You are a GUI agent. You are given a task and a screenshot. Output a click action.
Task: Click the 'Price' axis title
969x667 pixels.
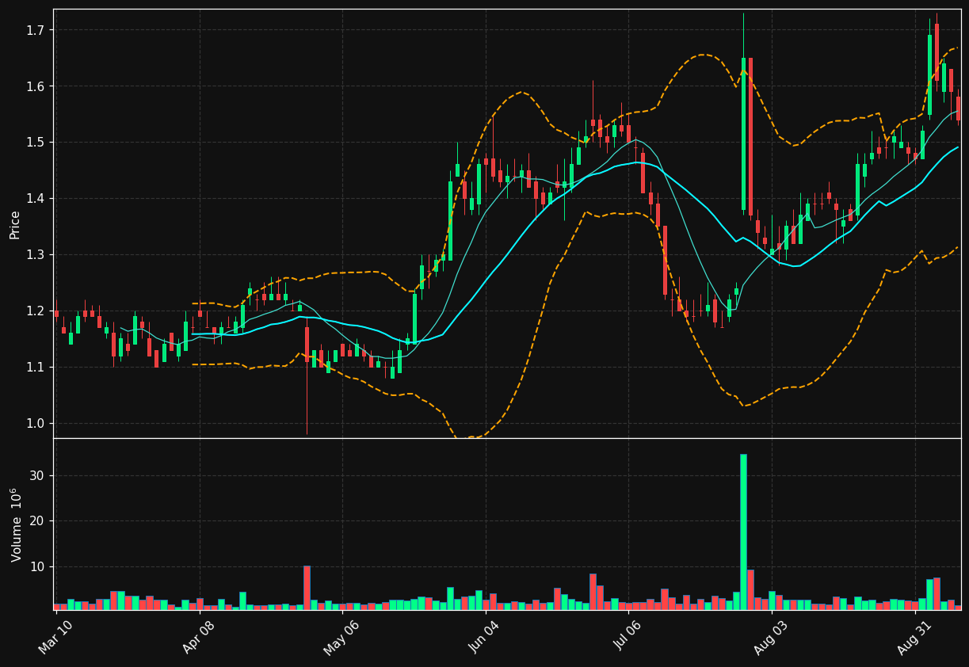[15, 224]
